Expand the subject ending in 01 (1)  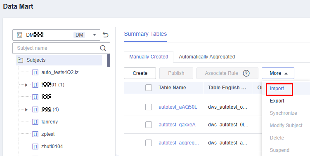[26, 85]
